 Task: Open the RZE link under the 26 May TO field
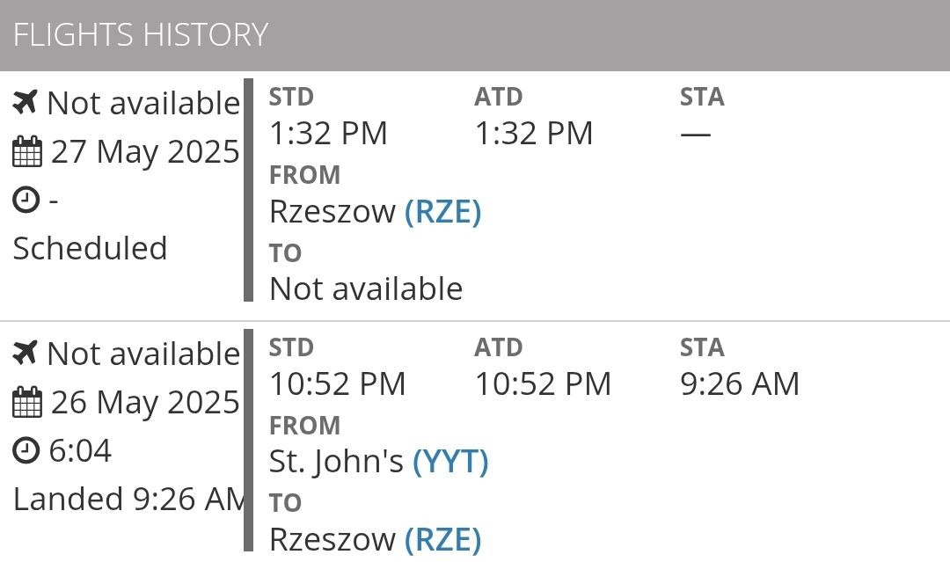(442, 539)
